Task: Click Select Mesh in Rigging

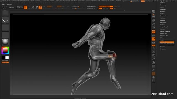Action: (163, 44)
